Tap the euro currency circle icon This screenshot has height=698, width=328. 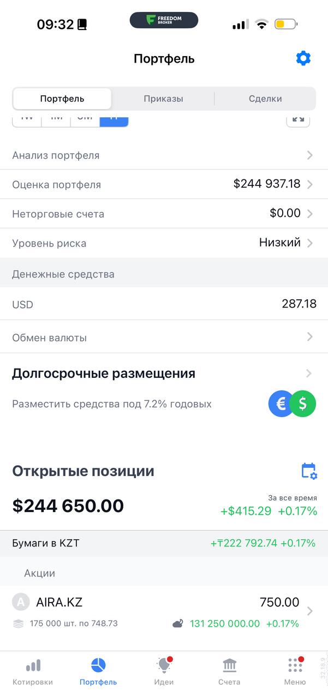pyautogui.click(x=282, y=404)
